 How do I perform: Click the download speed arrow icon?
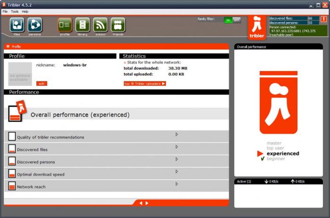266,181
